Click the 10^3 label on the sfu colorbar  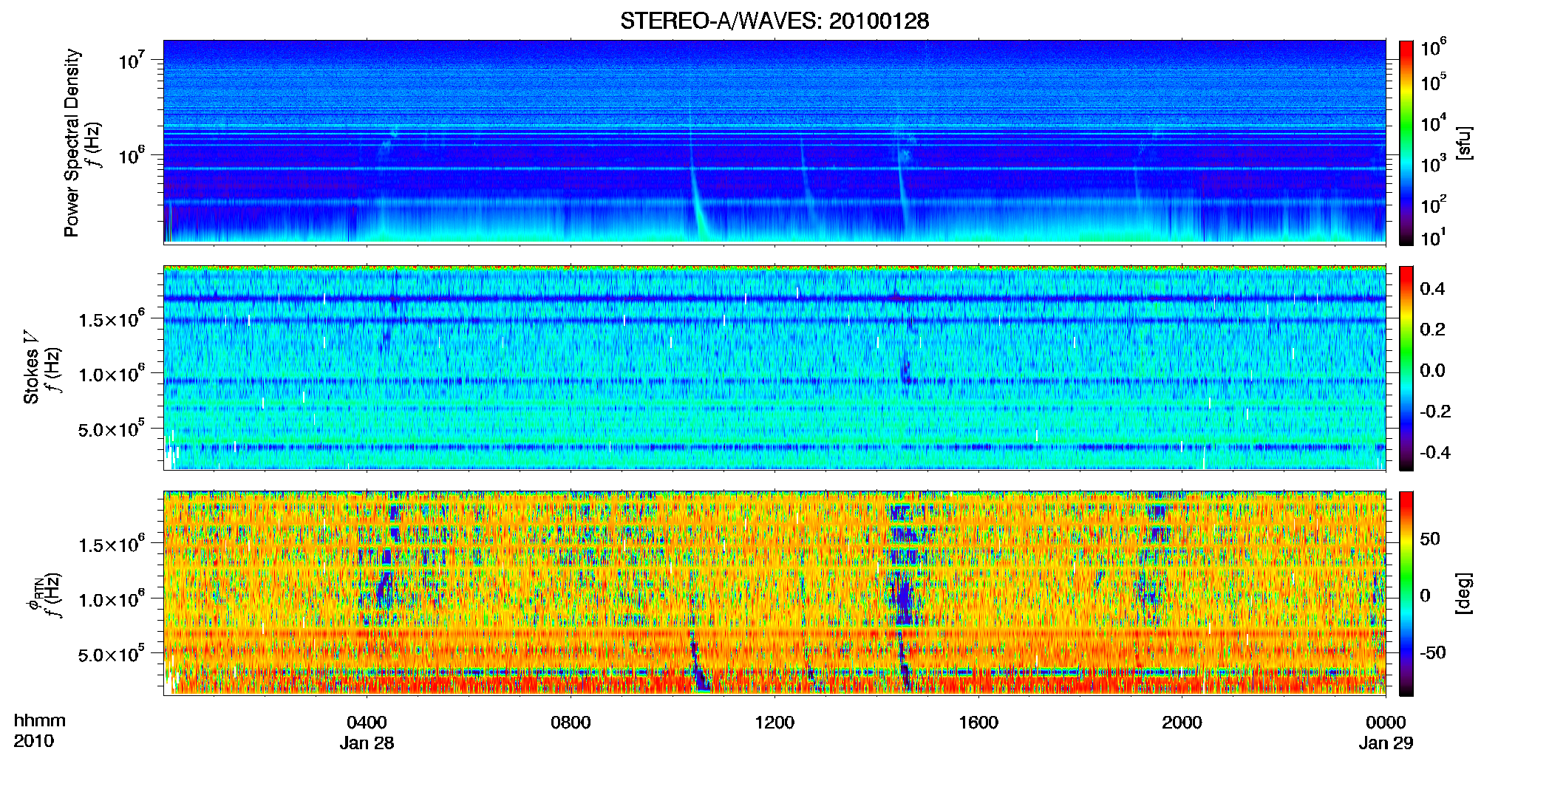[1433, 163]
